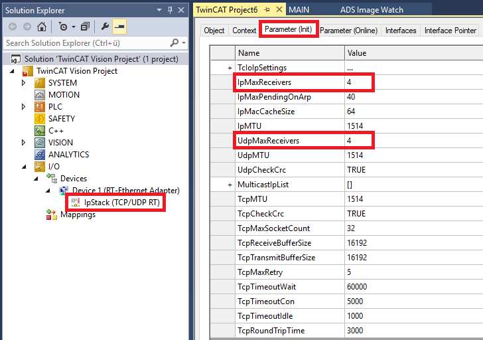Select IpStack (TCP/UDP RT) tree item
Image resolution: width=483 pixels, height=340 pixels.
pyautogui.click(x=121, y=203)
